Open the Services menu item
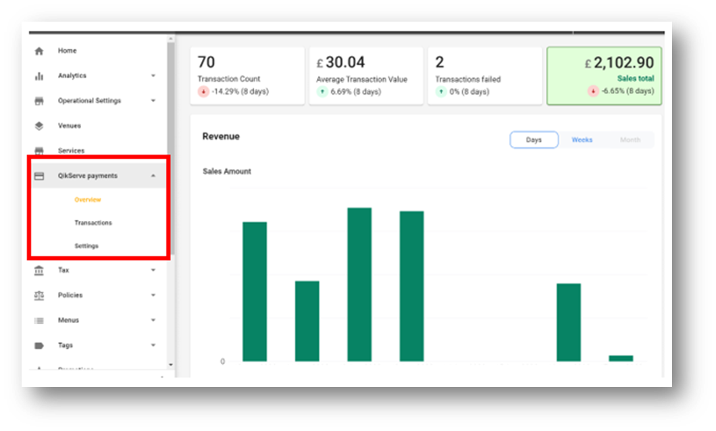716x431 pixels. tap(71, 151)
